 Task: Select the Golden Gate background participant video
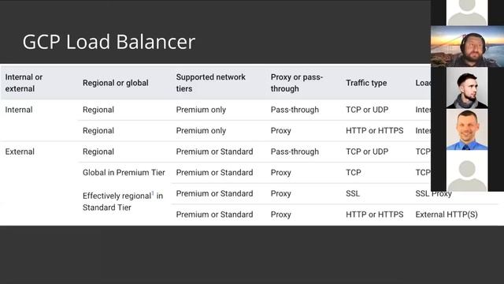coord(467,47)
